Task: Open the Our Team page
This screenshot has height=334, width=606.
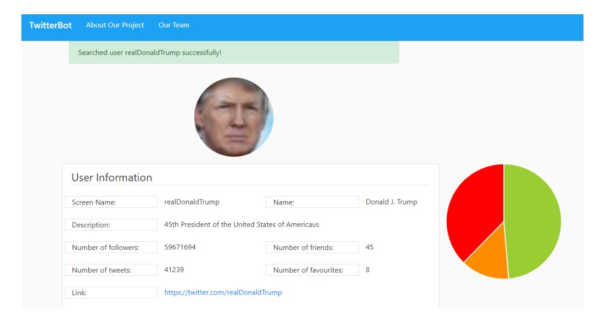Action: point(174,25)
